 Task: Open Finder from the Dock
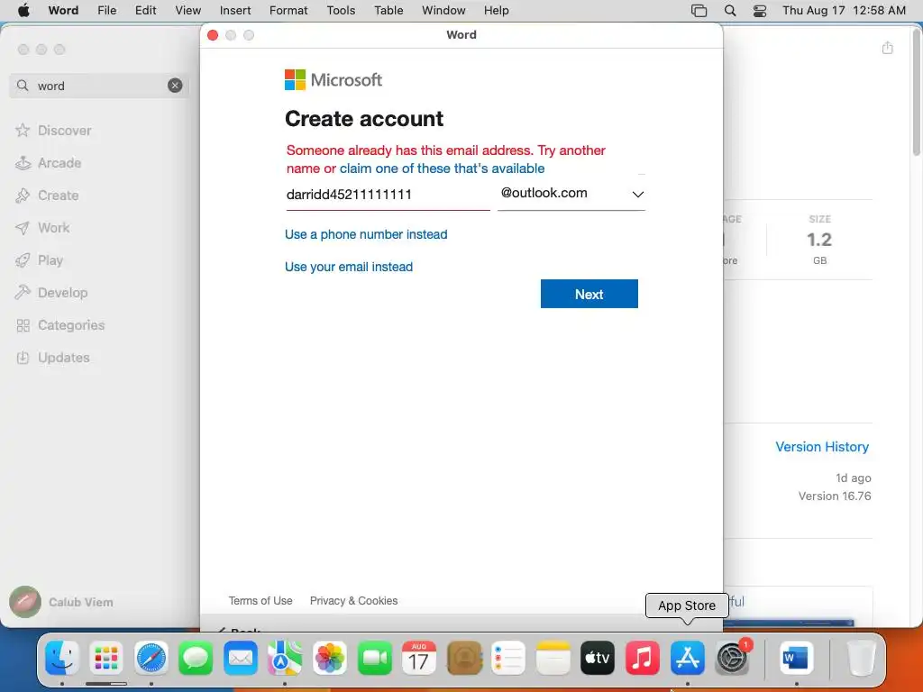[x=62, y=658]
